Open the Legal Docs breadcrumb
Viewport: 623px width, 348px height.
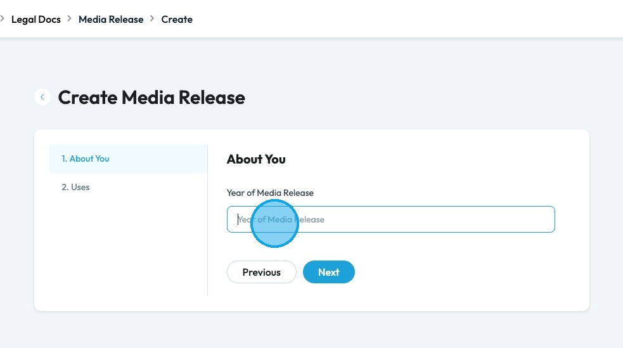(x=36, y=19)
